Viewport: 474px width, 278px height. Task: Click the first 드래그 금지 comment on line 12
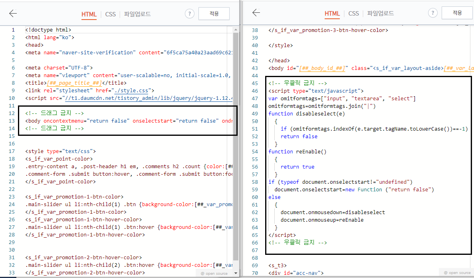click(55, 113)
